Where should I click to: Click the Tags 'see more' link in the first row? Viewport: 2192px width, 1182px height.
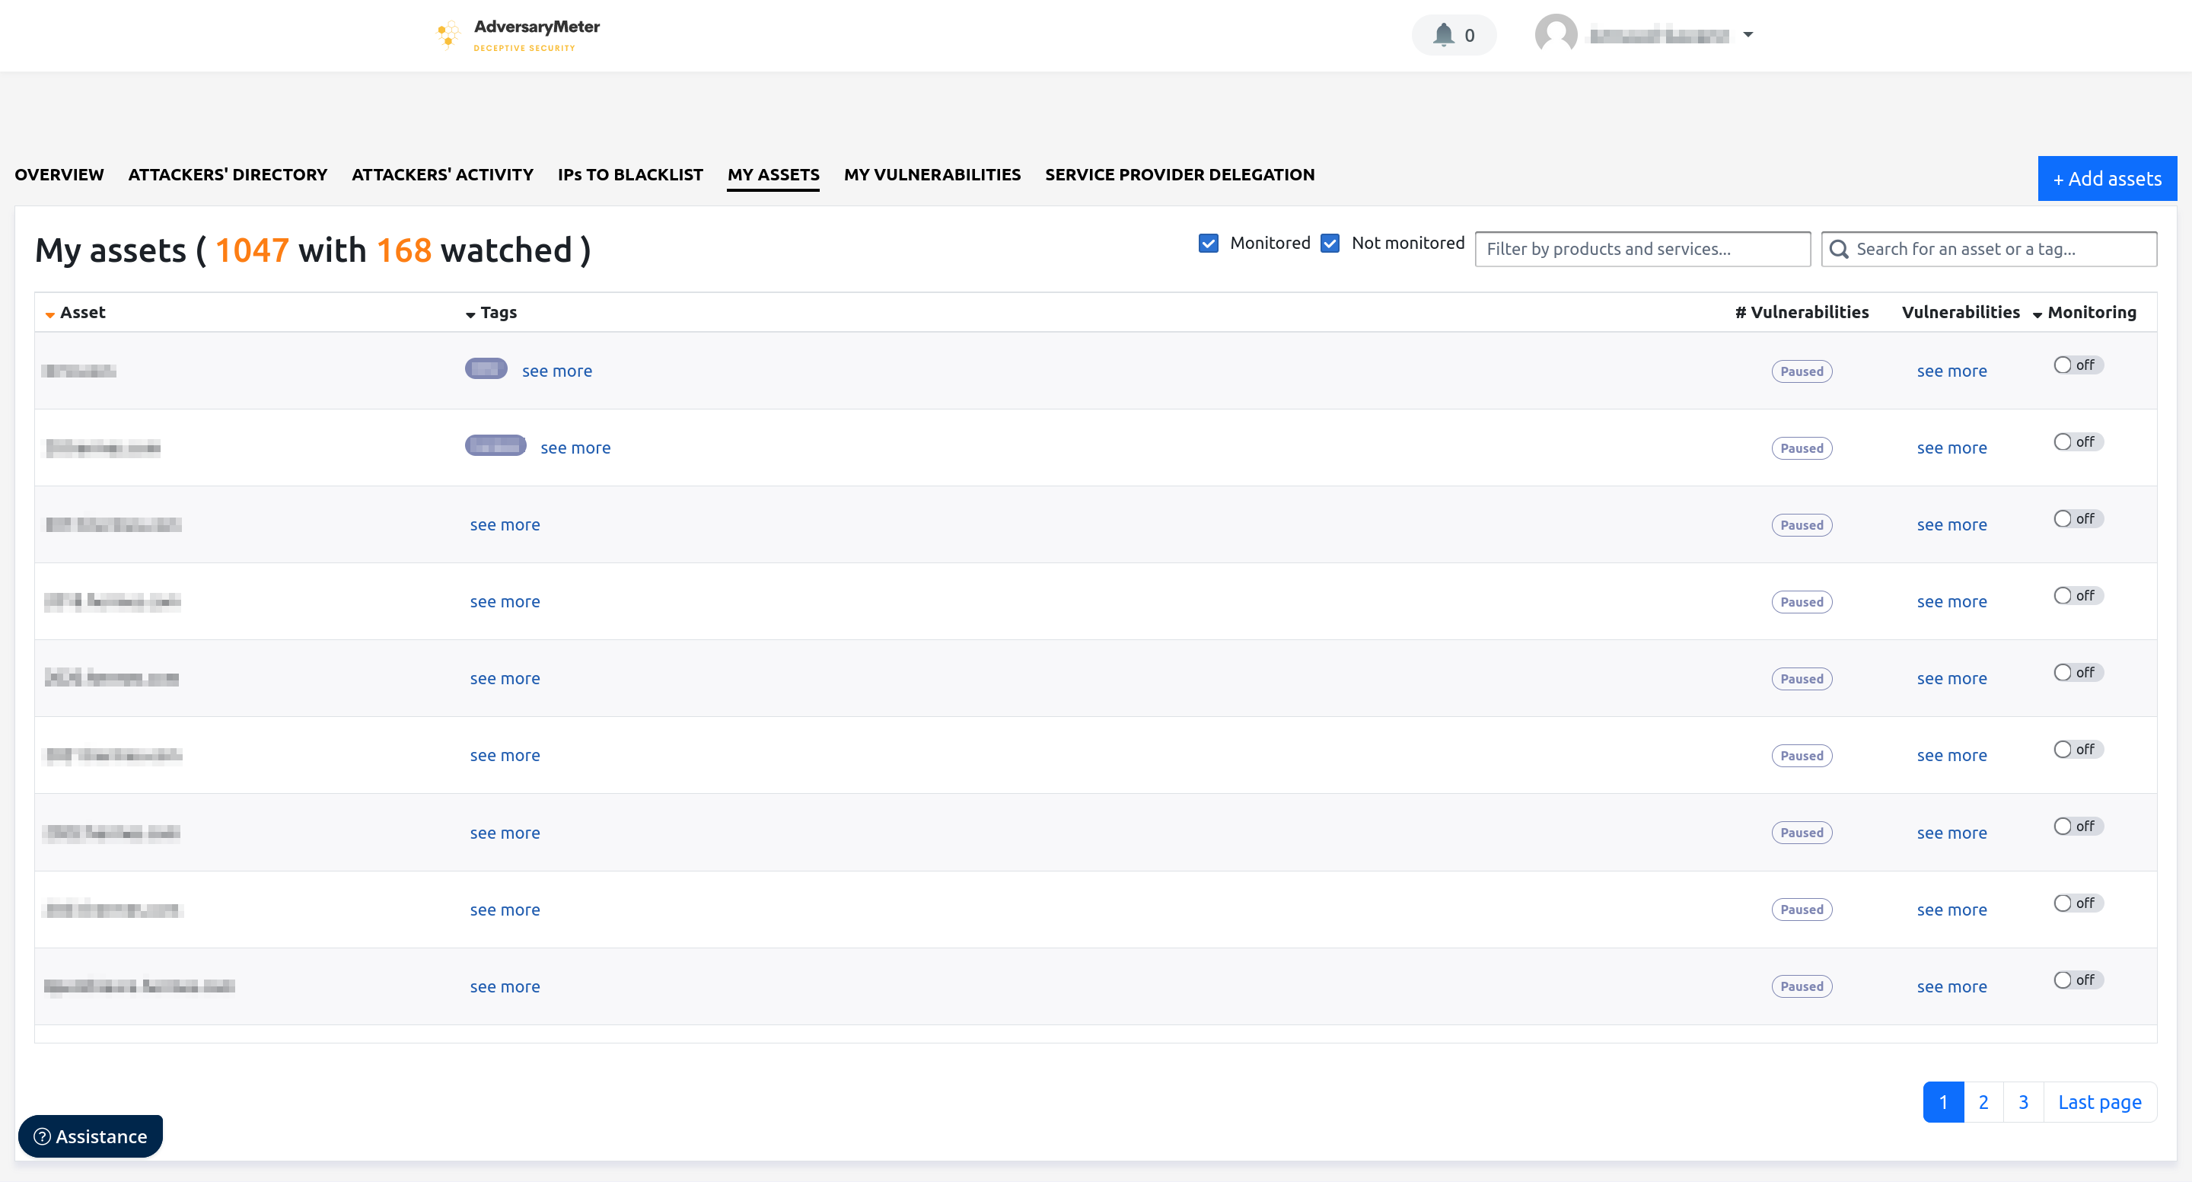pyautogui.click(x=556, y=371)
